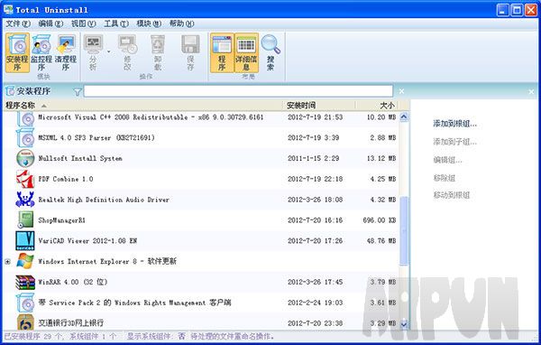The width and height of the screenshot is (541, 345).
Task: Click the filter funnel icon
Action: [x=78, y=91]
